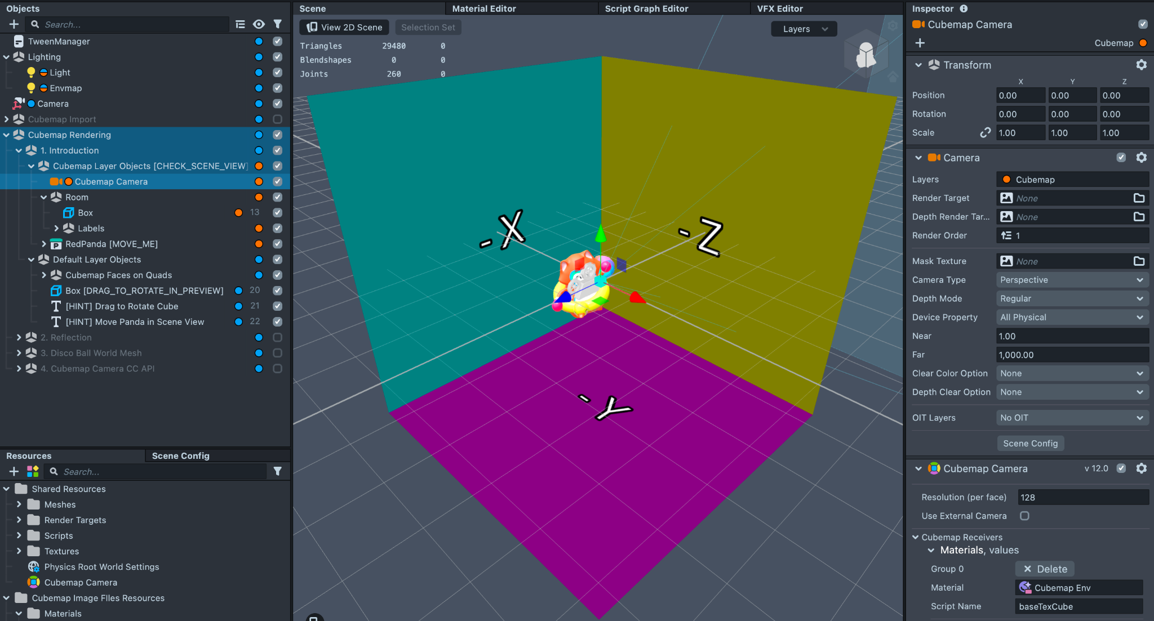Click the View 2D Scene button
This screenshot has width=1154, height=621.
pos(344,28)
